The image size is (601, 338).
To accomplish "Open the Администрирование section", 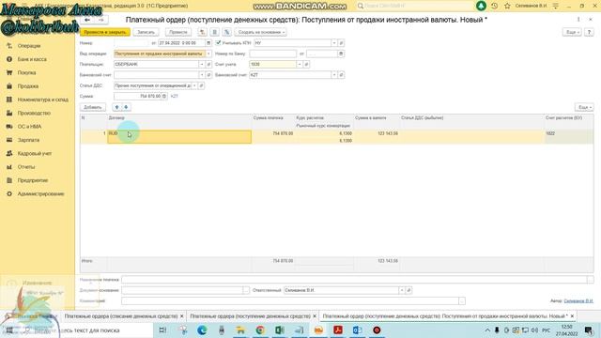I will (x=40, y=194).
